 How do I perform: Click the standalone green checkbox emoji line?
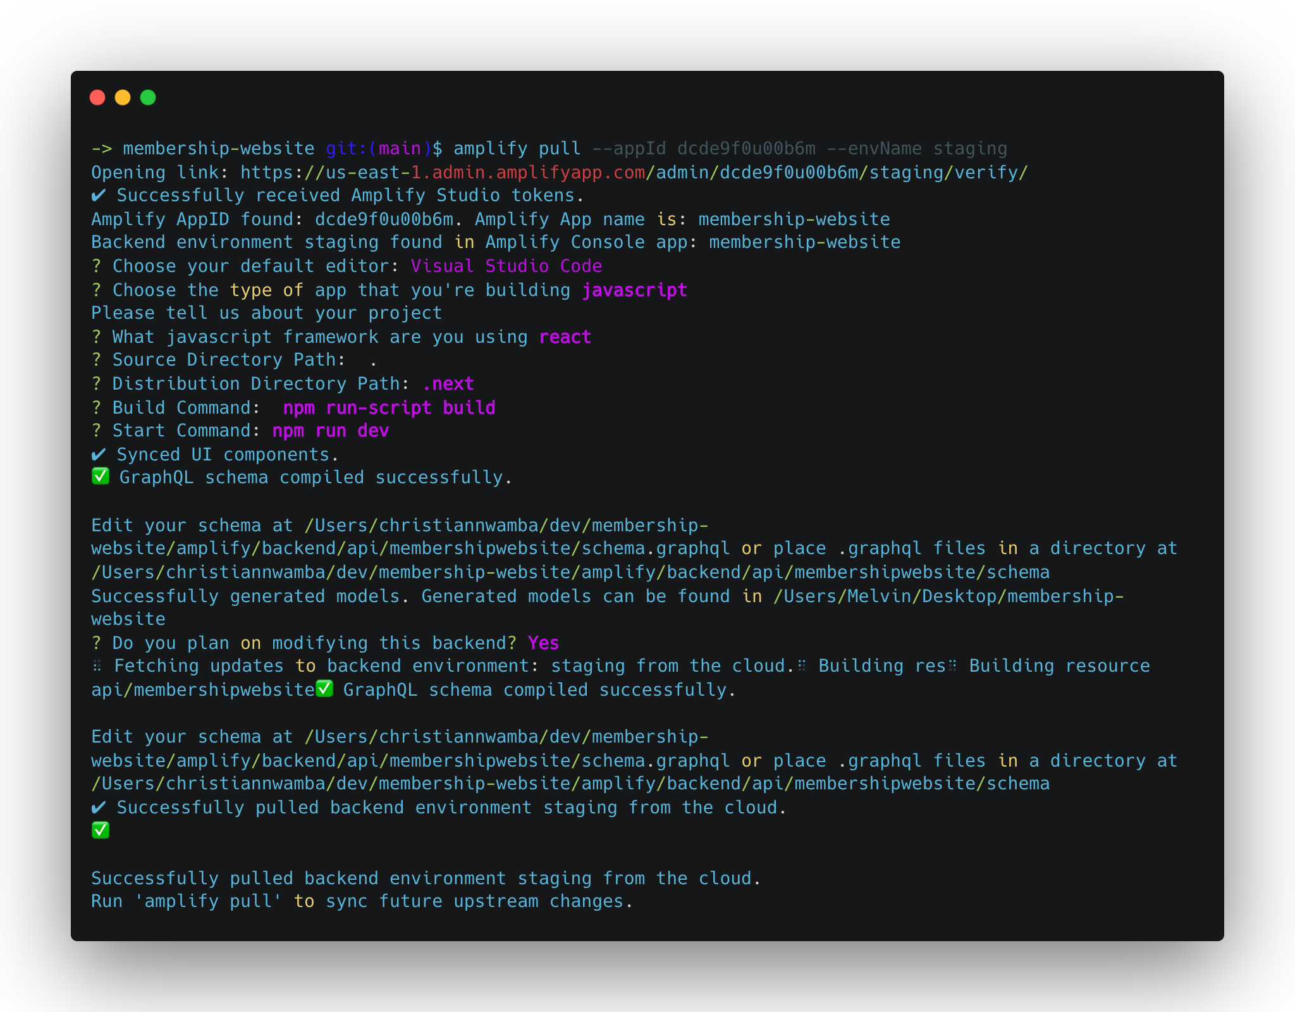click(x=101, y=830)
